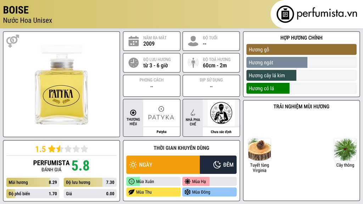Image resolution: width=363 pixels, height=204 pixels.
Task: Click the Tuyết tùng Virginia caption
Action: click(259, 168)
